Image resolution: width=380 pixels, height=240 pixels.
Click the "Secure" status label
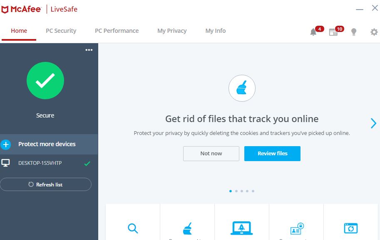(x=45, y=115)
